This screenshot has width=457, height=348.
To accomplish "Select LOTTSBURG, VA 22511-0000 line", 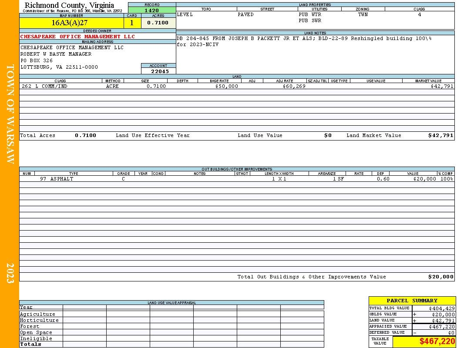I will [59, 67].
